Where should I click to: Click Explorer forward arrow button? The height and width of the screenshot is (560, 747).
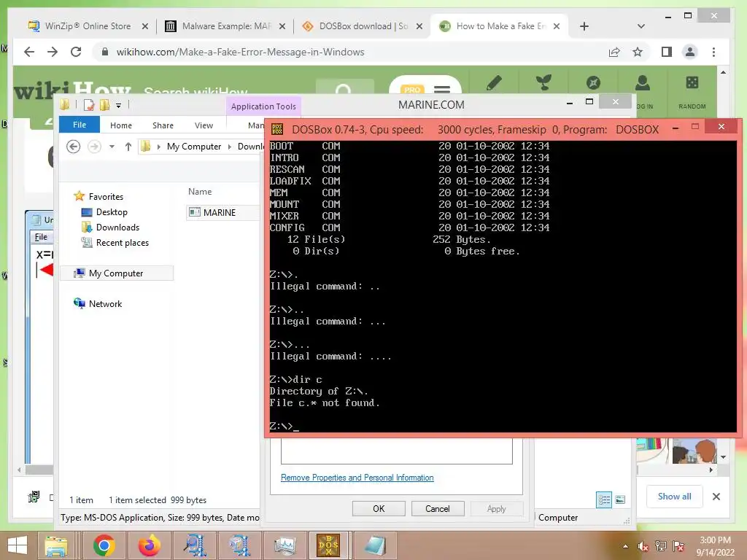(x=94, y=146)
